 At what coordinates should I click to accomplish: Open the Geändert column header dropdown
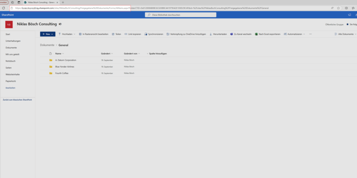[x=107, y=53]
